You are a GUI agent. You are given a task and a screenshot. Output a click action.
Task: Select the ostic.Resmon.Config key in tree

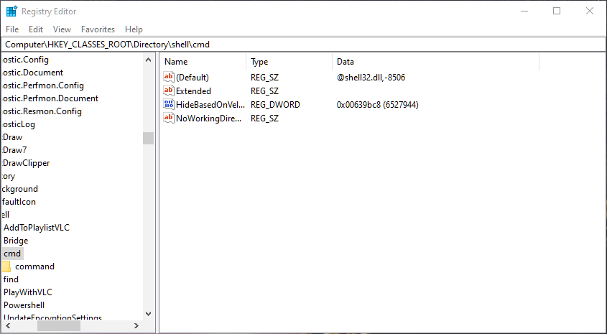pos(42,111)
